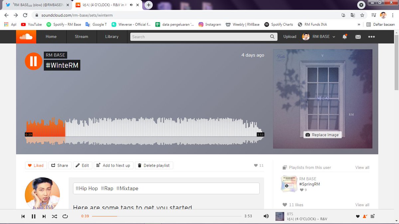Skip to next track in player bar
Screen dimensions: 399x224
(44, 216)
